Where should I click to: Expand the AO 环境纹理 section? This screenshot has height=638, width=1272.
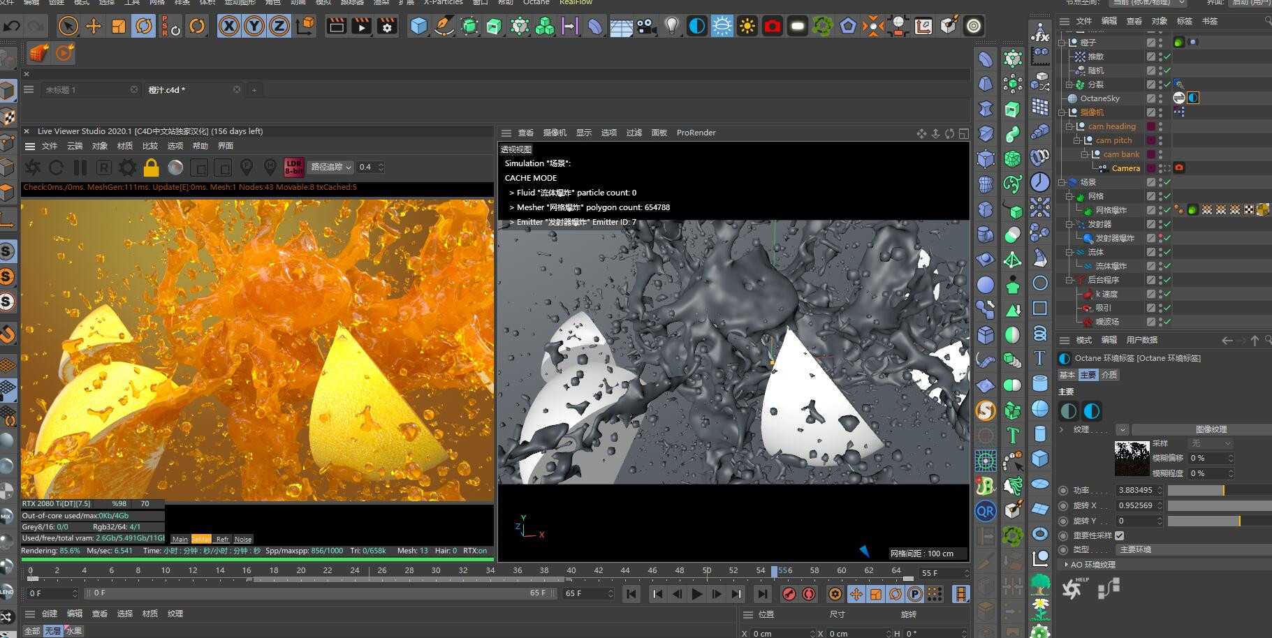coord(1066,565)
